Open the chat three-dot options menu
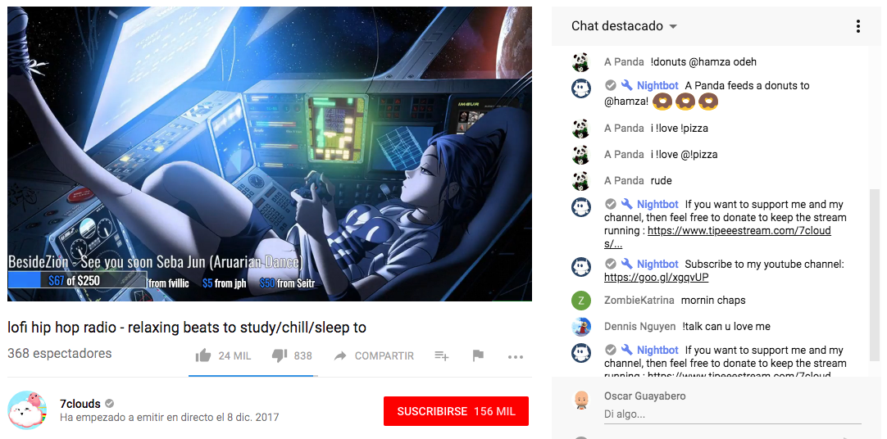887x439 pixels. 858,26
